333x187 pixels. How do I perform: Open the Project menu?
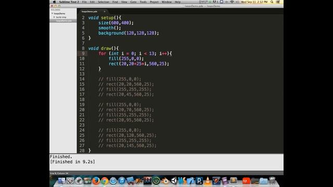tap(154, 2)
